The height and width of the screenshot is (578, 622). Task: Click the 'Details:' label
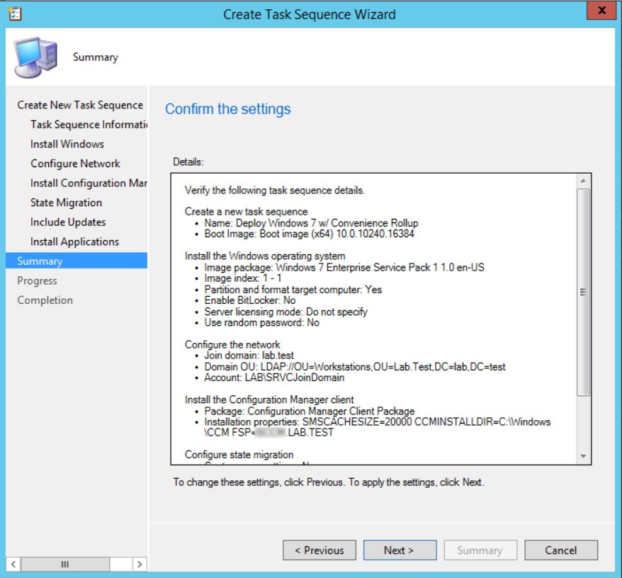click(188, 162)
